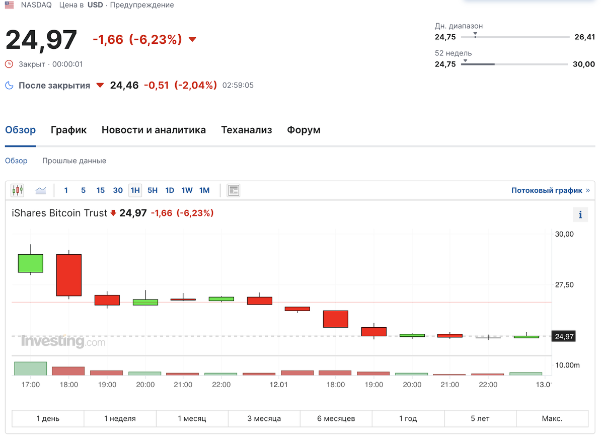The height and width of the screenshot is (439, 604).
Task: Select the 1H chart interval
Action: point(135,190)
